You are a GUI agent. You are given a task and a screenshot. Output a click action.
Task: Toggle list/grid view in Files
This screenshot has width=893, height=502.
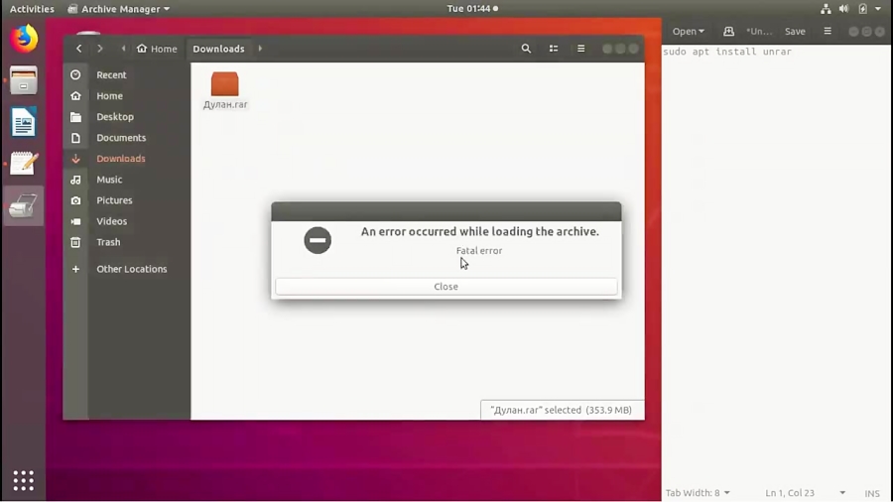tap(554, 49)
